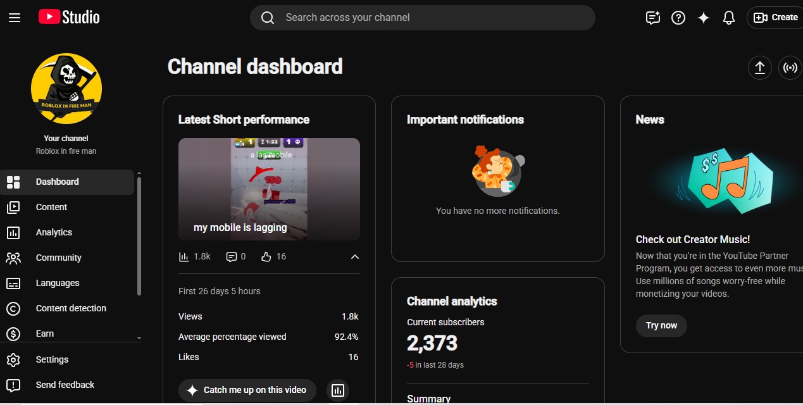Click the search across your channel field
Image resolution: width=803 pixels, height=405 pixels.
tap(423, 18)
